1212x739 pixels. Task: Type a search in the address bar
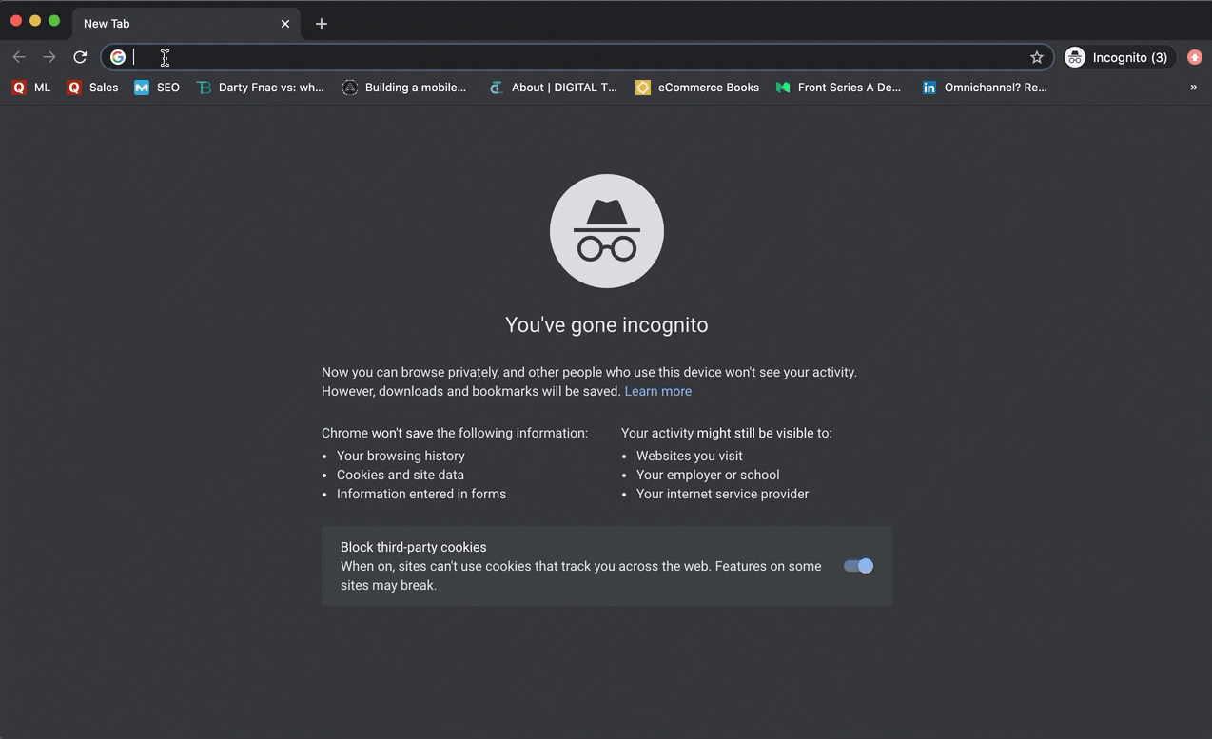tap(381, 57)
